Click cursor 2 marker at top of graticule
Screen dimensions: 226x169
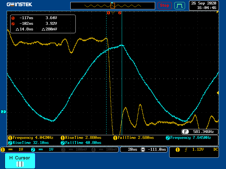[120, 13]
